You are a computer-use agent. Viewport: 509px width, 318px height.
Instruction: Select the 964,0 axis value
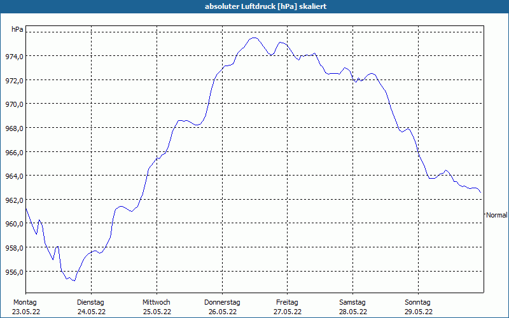click(14, 176)
